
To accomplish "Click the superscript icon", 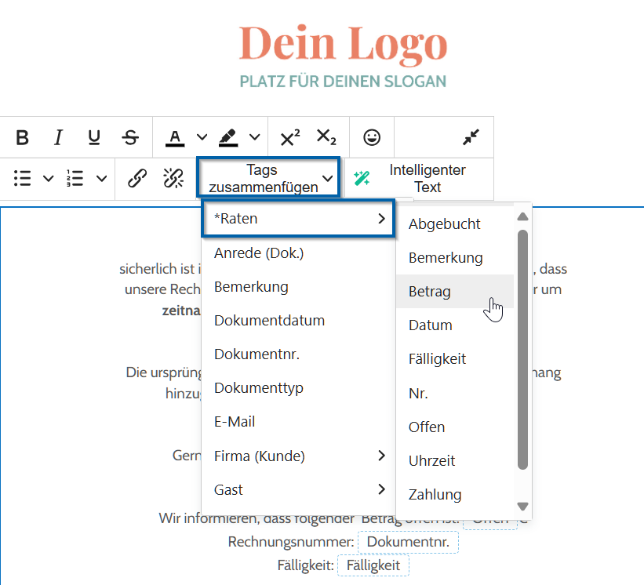I will tap(290, 138).
